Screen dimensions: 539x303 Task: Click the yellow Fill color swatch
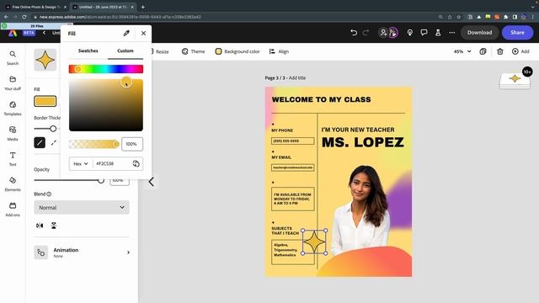[x=45, y=101]
